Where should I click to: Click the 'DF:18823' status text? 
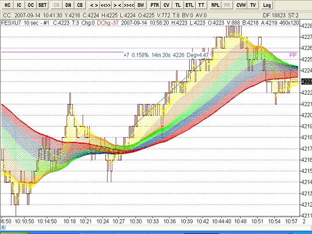(x=274, y=15)
